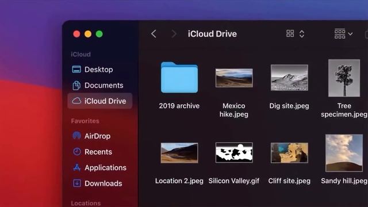Click the iCloud Drive cloud icon

[76, 101]
